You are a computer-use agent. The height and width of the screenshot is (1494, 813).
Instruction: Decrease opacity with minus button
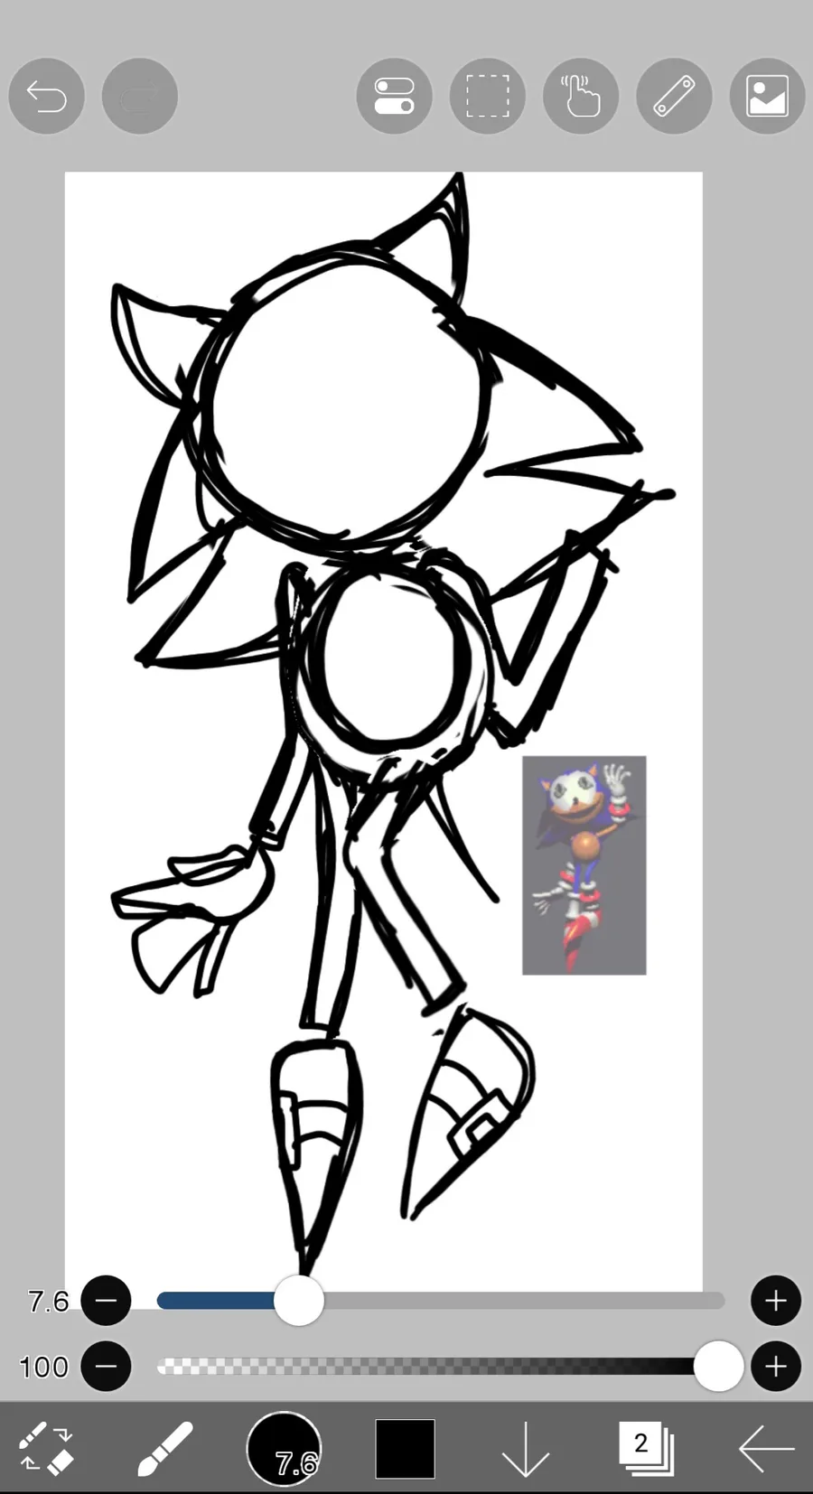pos(107,1367)
